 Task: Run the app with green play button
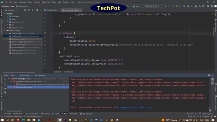pyautogui.click(x=165, y=6)
